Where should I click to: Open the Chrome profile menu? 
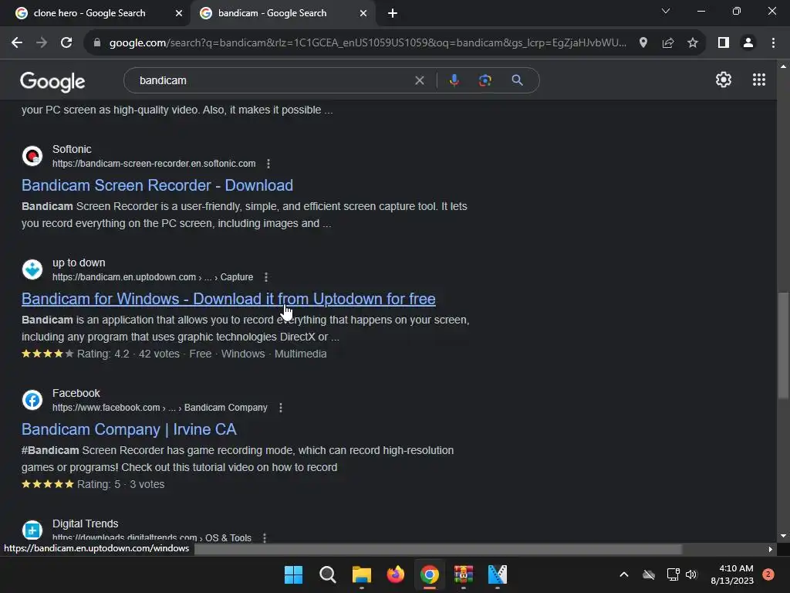point(748,43)
